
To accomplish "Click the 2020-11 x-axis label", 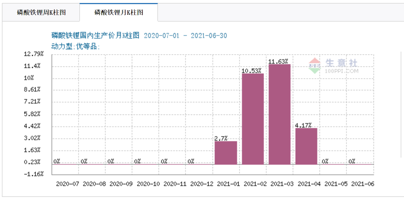I will pyautogui.click(x=175, y=184).
